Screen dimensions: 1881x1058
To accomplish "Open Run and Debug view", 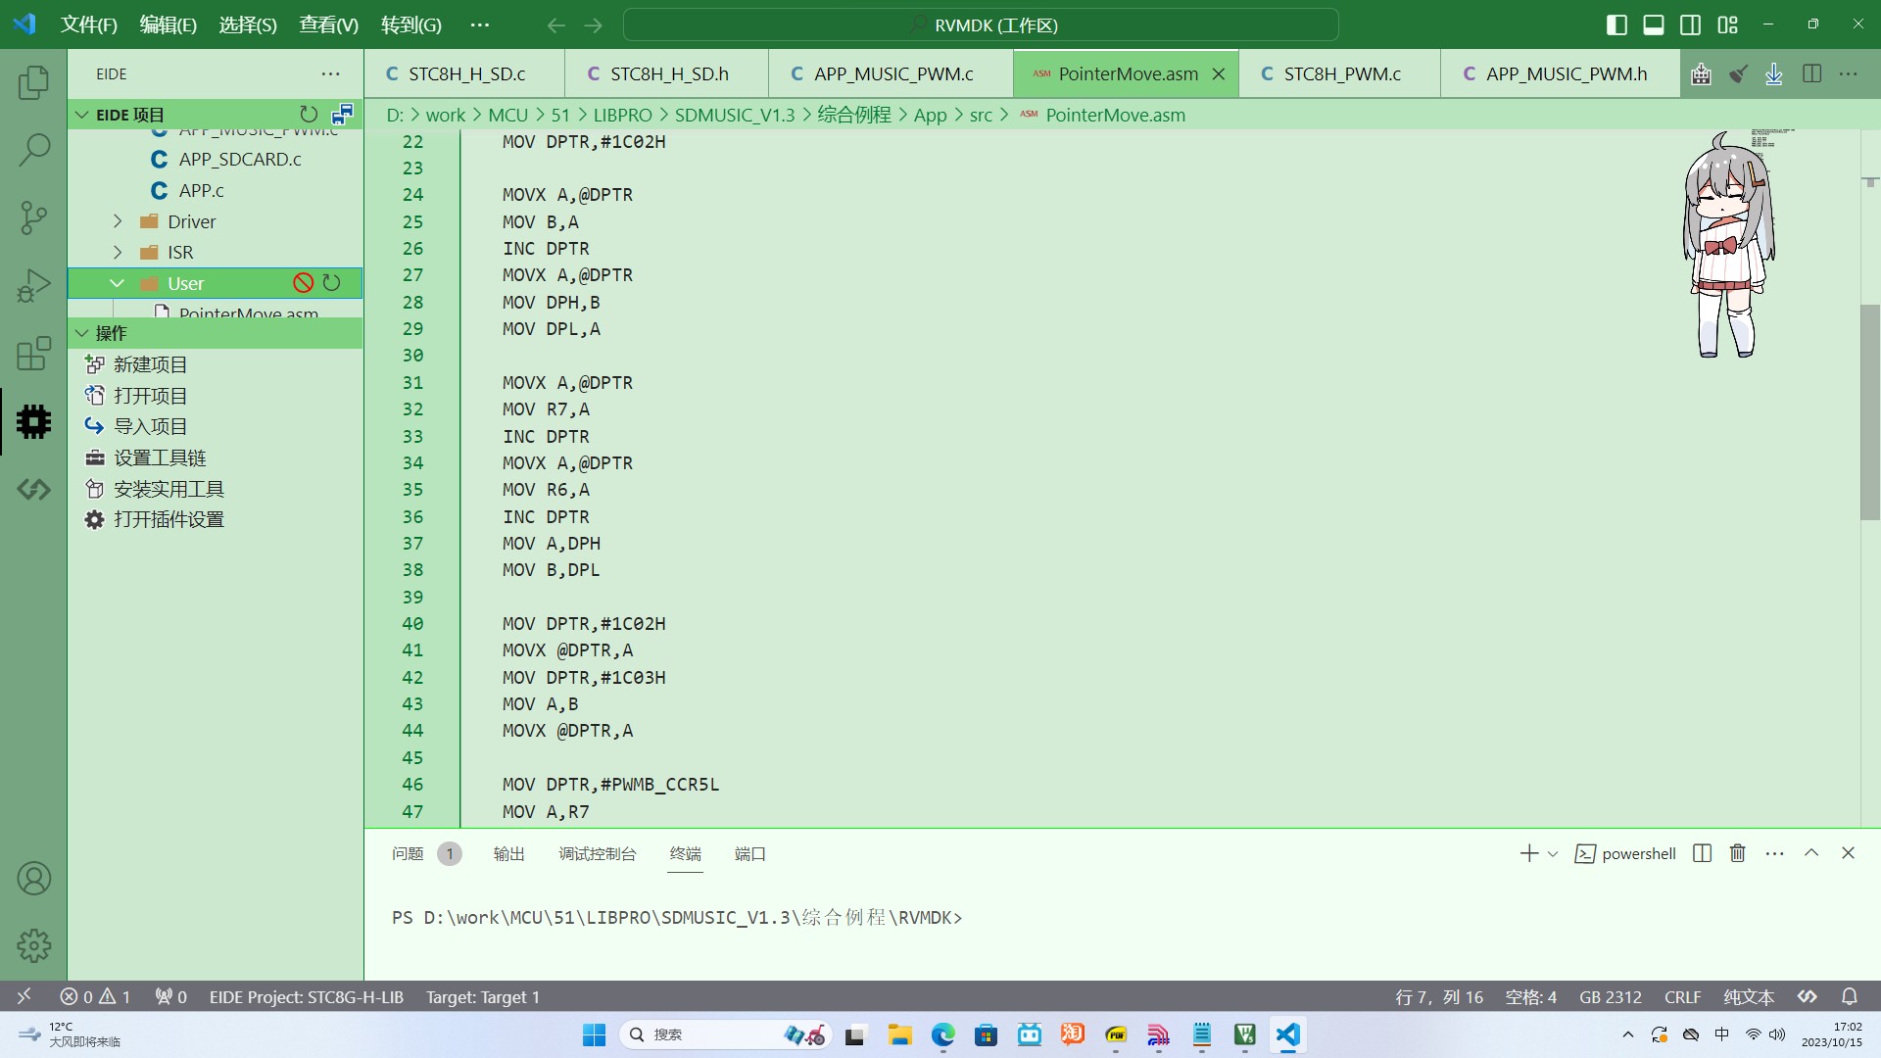I will click(x=33, y=286).
